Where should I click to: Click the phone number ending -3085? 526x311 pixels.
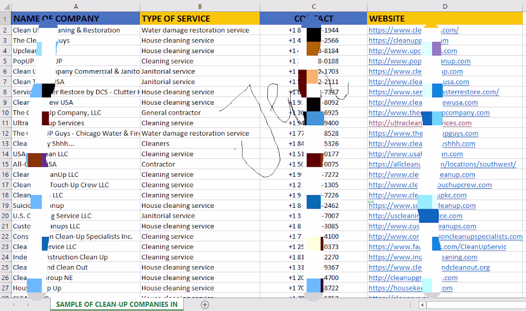click(314, 226)
